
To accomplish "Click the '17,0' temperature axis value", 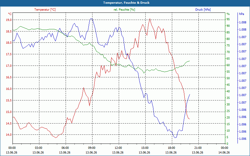I will (9, 66).
